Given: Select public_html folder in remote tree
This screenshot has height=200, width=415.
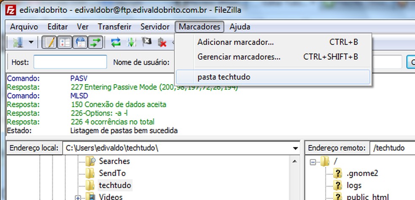Looking at the screenshot, I should tap(368, 197).
